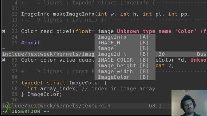Image resolution: width=207 pixels, height=116 pixels.
Task: Click line number 24
Action: 15,37
